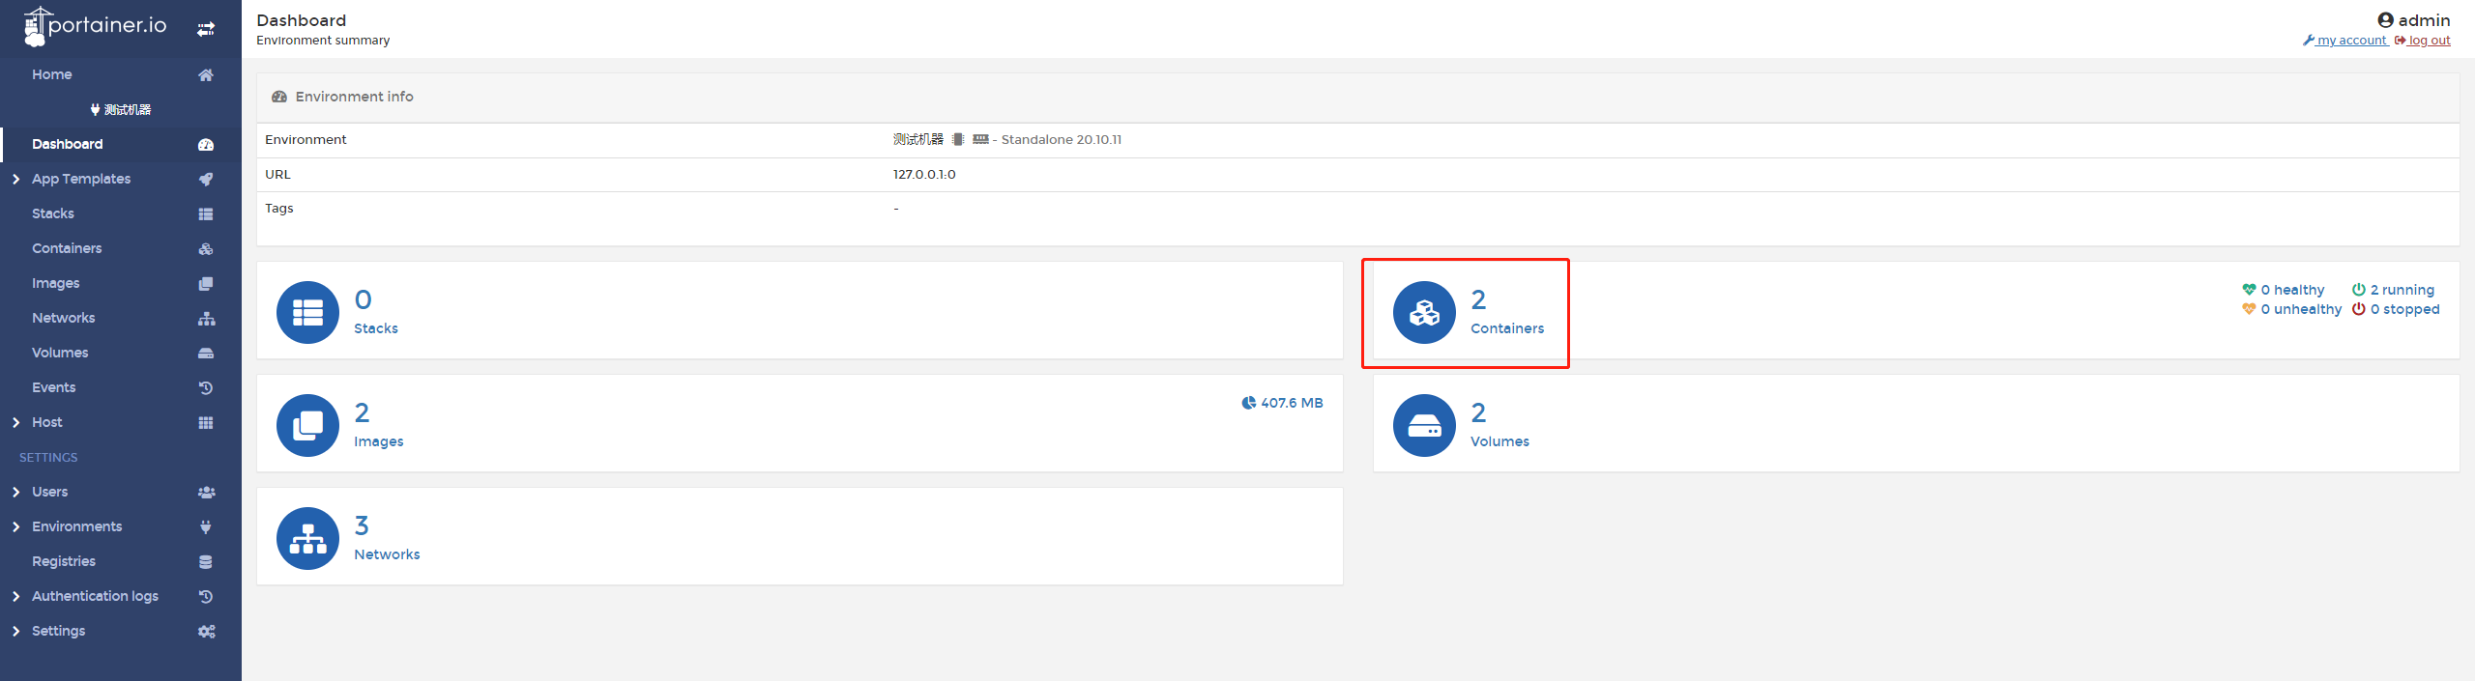Click the Users group icon
Image resolution: width=2475 pixels, height=681 pixels.
click(x=206, y=492)
